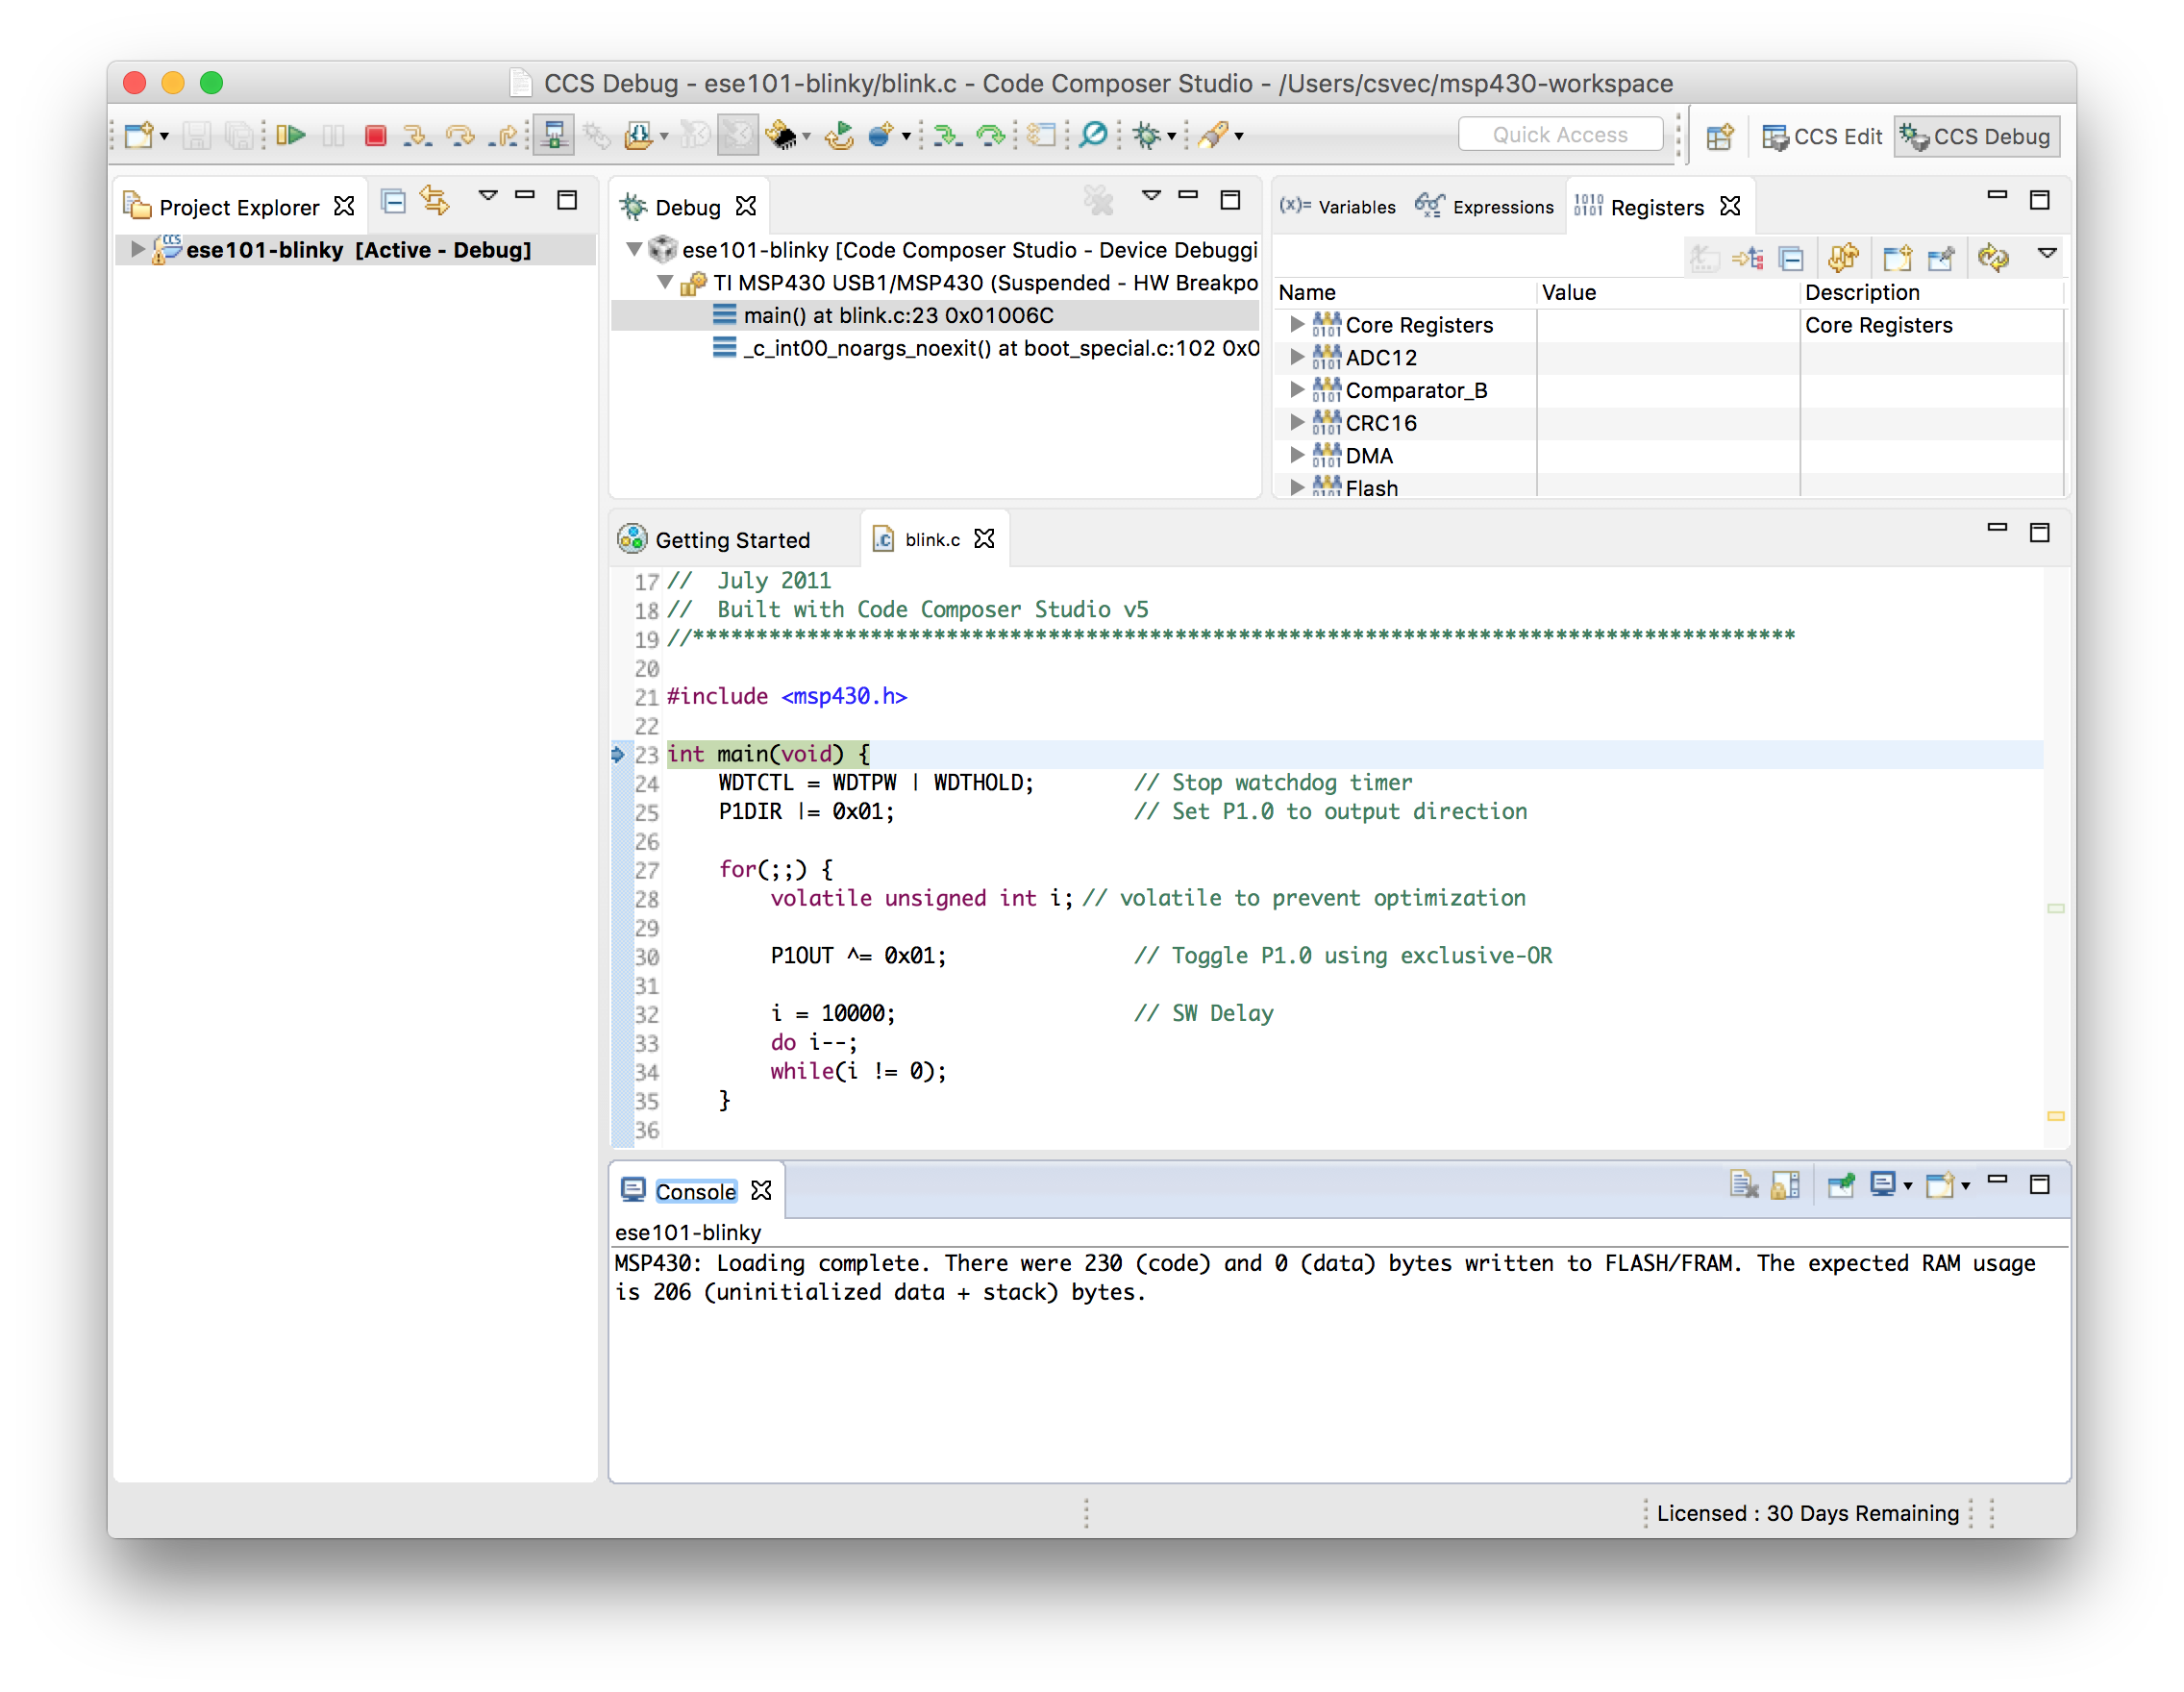Expand the CRC16 register group
The height and width of the screenshot is (1692, 2184).
coord(1296,422)
